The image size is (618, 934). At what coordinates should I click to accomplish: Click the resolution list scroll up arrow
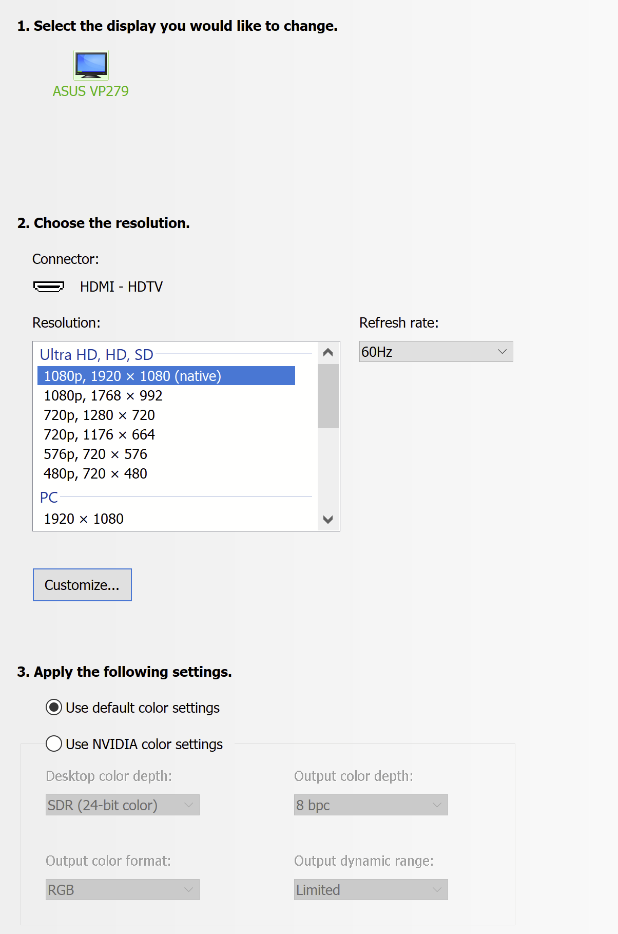[x=328, y=352]
